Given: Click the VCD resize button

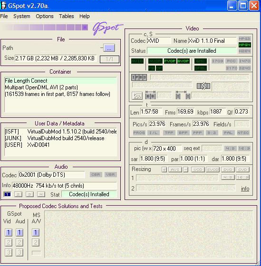Looking at the screenshot, I should (x=198, y=170).
